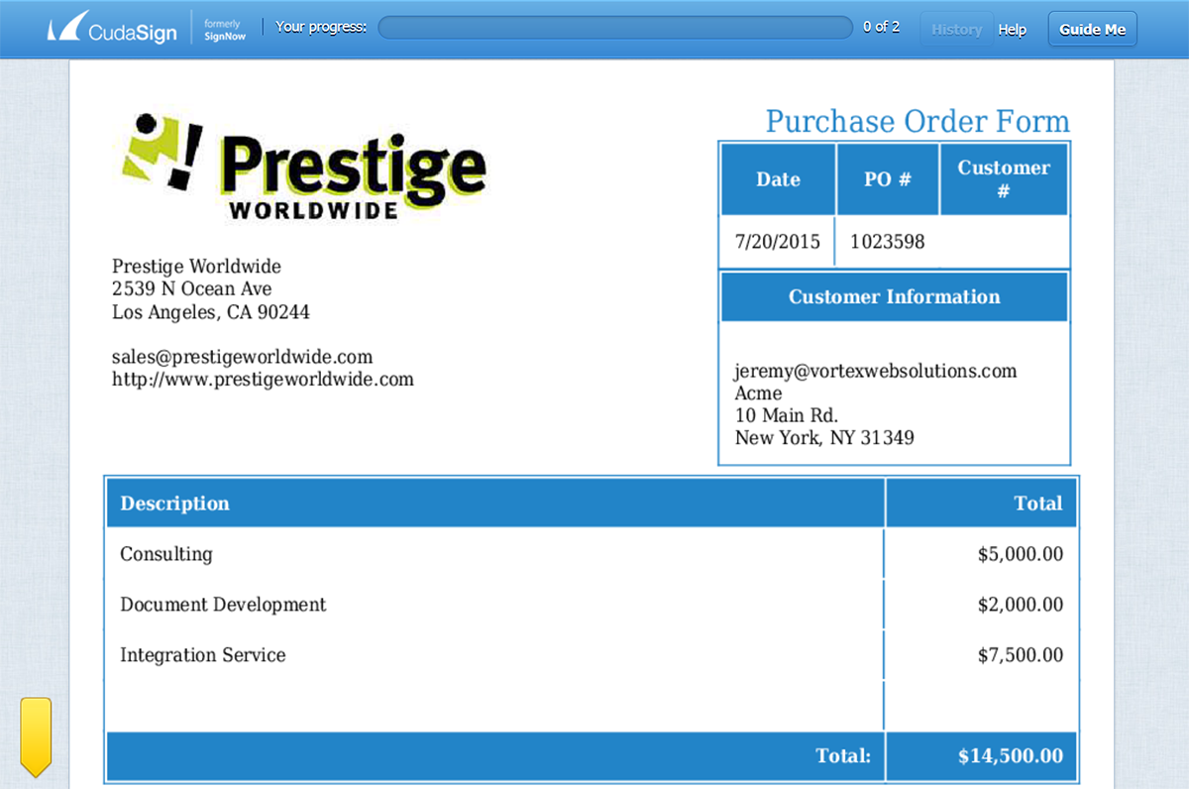This screenshot has height=789, width=1189.
Task: Click the PO number 1023598
Action: (x=888, y=241)
